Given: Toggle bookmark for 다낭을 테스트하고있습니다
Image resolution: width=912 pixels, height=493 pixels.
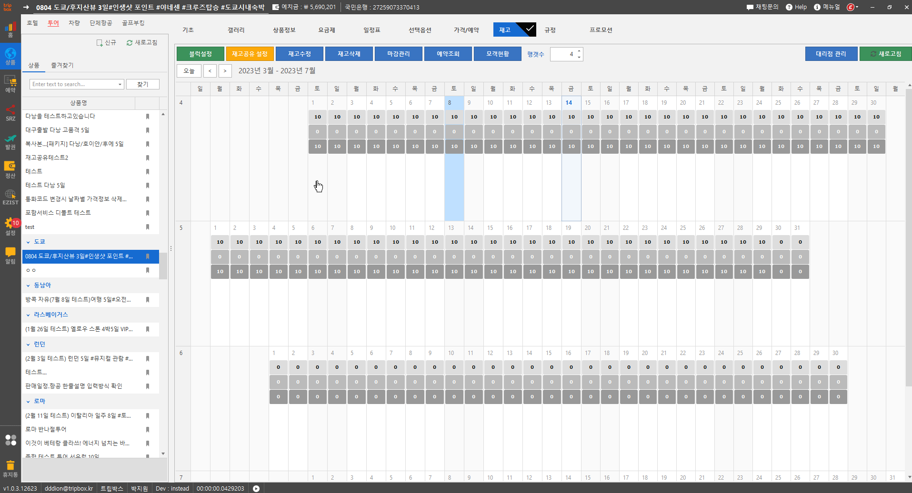Looking at the screenshot, I should pyautogui.click(x=148, y=117).
